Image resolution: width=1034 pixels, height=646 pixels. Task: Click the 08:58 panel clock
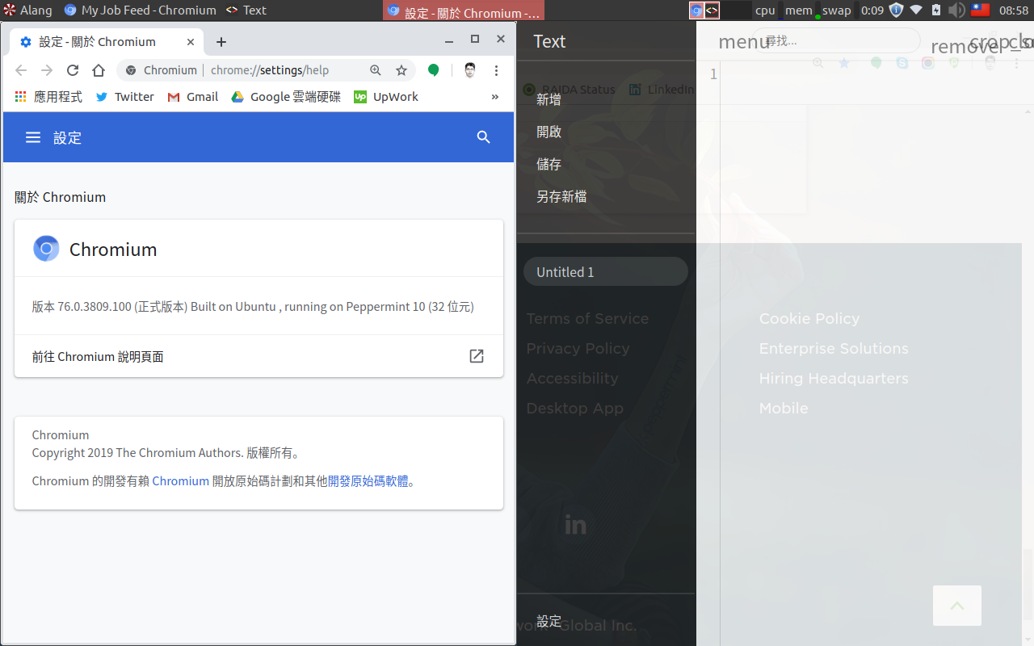pyautogui.click(x=1014, y=10)
